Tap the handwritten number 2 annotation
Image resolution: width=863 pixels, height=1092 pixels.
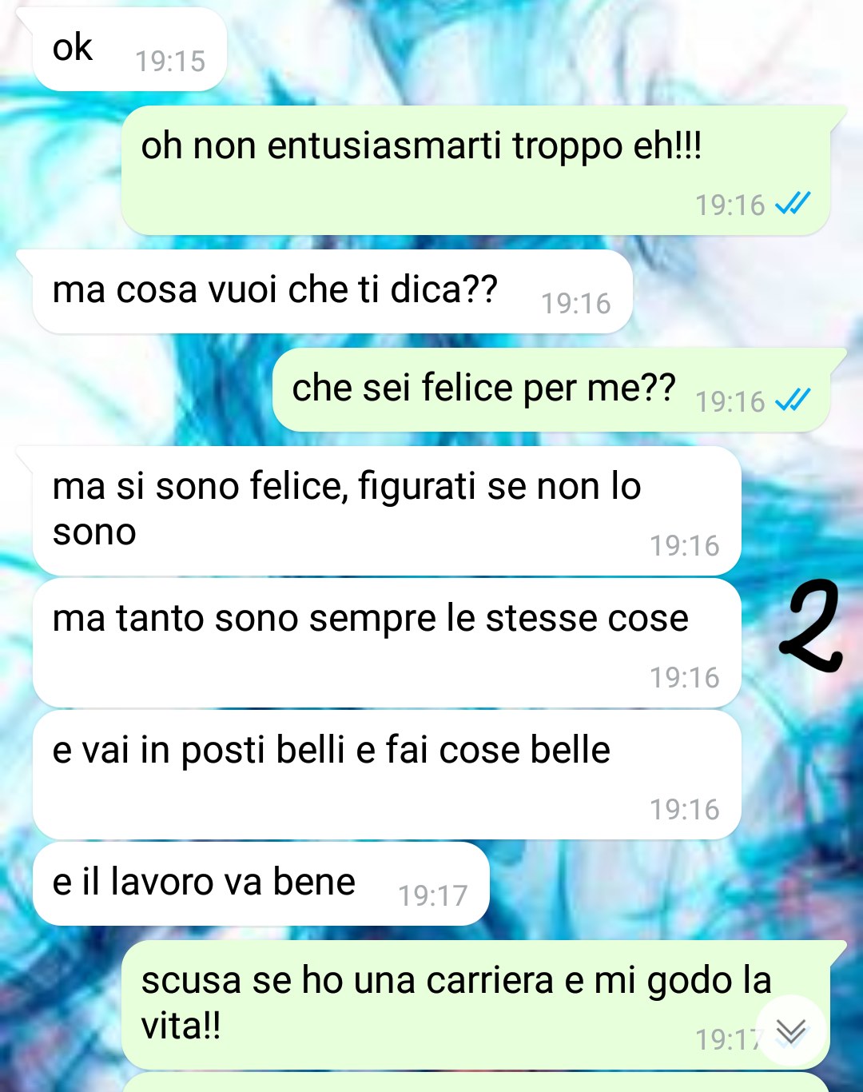point(811,625)
